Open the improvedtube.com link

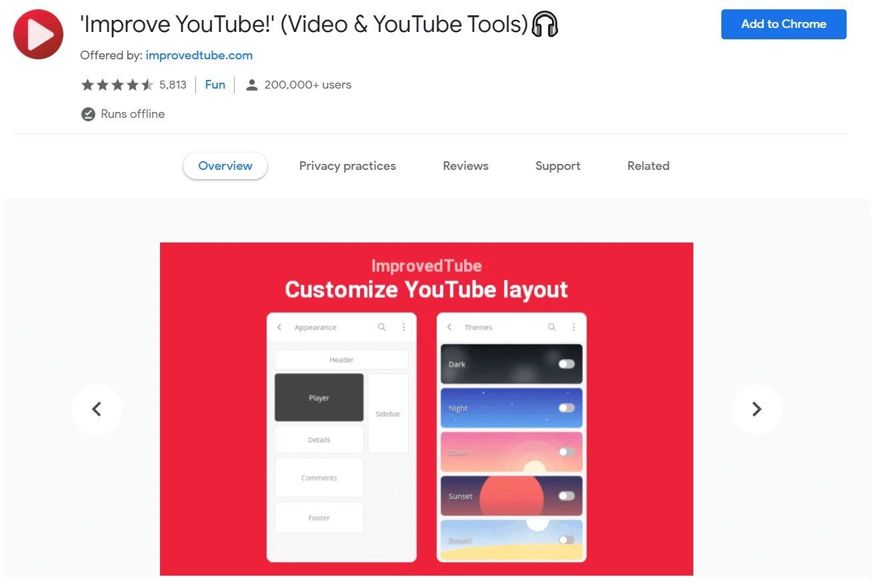(199, 55)
